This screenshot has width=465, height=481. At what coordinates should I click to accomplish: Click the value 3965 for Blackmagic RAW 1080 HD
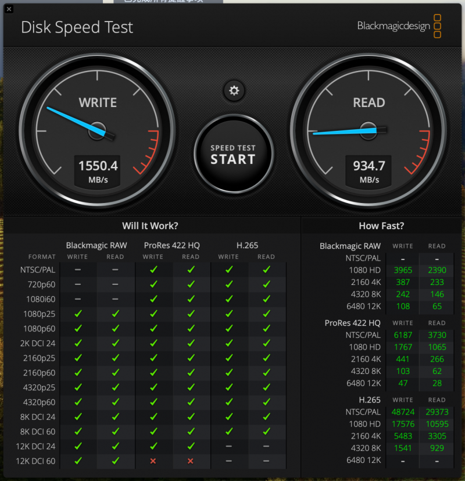[x=403, y=270]
